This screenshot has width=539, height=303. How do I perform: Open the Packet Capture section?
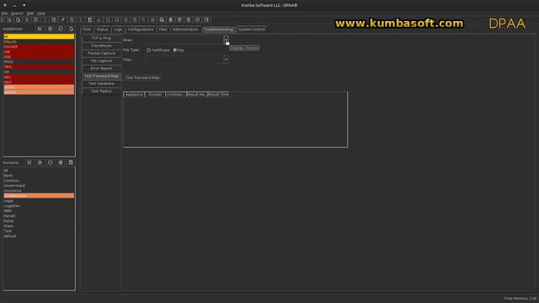coord(101,53)
